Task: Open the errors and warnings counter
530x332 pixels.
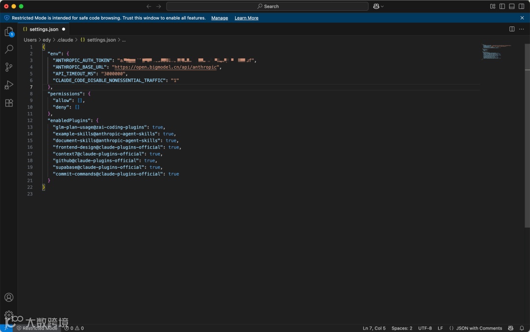Action: point(74,328)
